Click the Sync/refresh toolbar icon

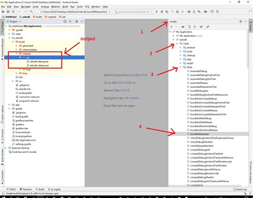(x=13, y=12)
